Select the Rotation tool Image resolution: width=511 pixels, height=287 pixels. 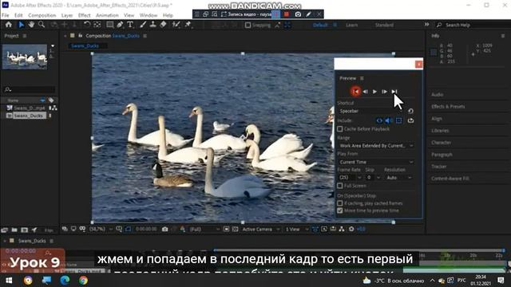[87, 25]
